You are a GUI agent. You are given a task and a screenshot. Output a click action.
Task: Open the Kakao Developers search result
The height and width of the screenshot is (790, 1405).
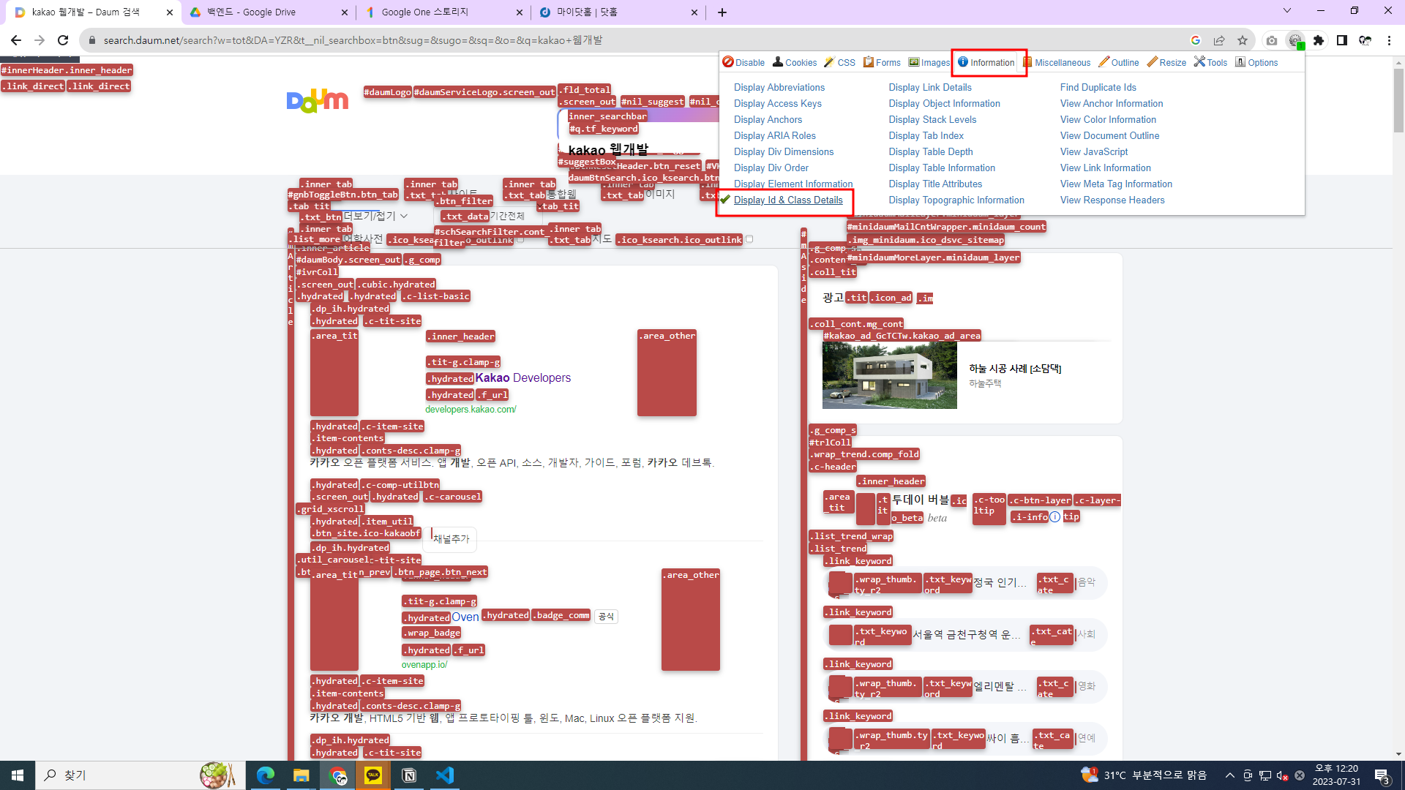coord(522,377)
